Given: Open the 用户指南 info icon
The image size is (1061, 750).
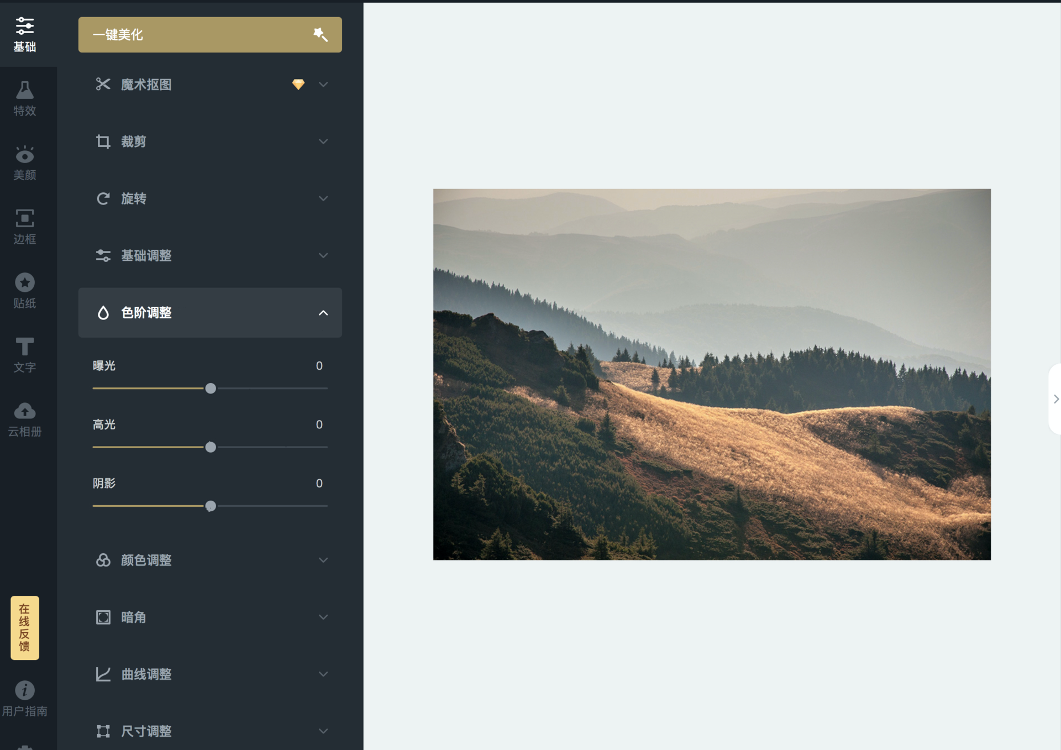Looking at the screenshot, I should coord(25,690).
